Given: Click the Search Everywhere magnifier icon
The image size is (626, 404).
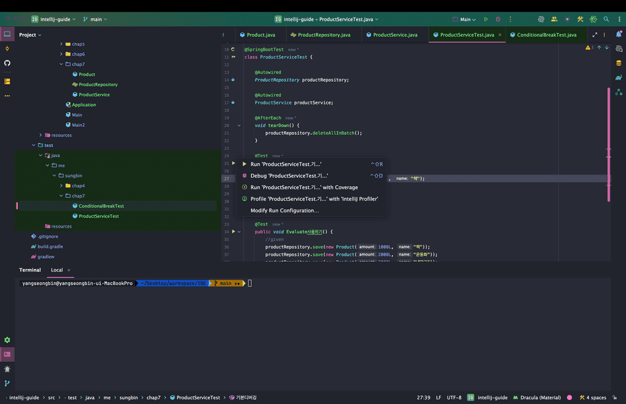Looking at the screenshot, I should click(606, 20).
